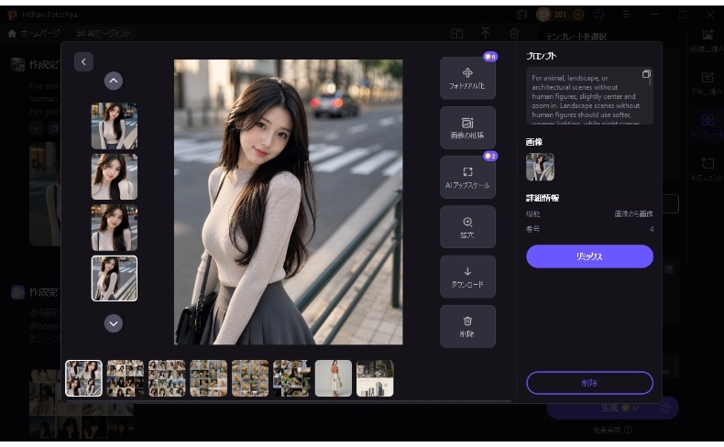Image resolution: width=724 pixels, height=447 pixels.
Task: Open the fifth bottom strip thumbnail
Action: (x=250, y=378)
